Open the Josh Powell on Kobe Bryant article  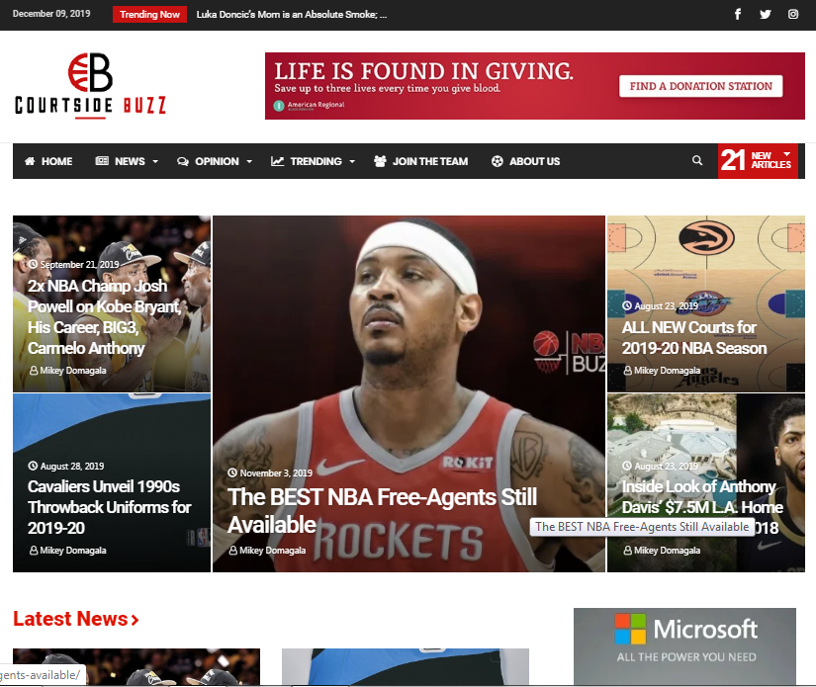(x=104, y=316)
